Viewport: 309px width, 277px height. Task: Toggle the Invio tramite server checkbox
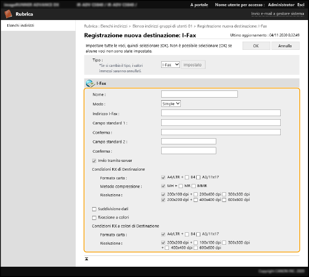click(94, 161)
